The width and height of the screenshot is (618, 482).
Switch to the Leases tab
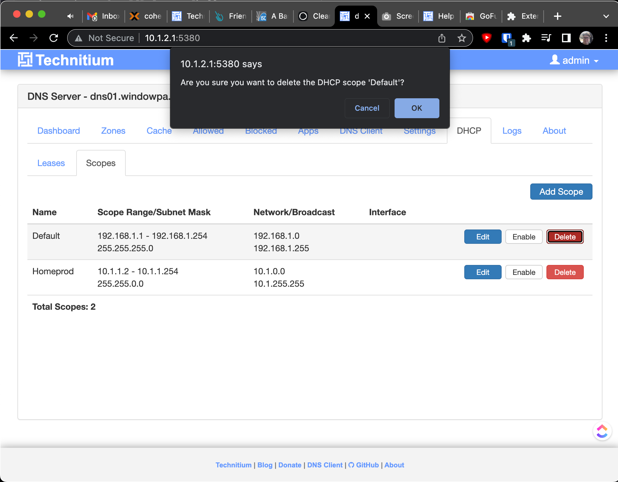pyautogui.click(x=51, y=163)
